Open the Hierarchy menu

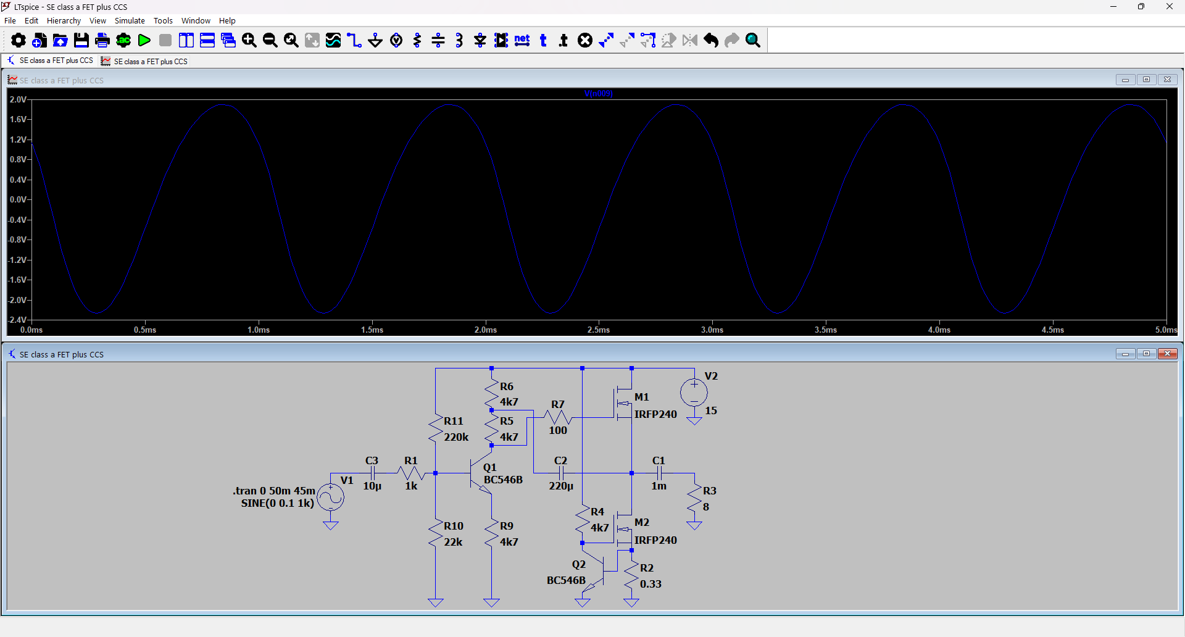64,20
